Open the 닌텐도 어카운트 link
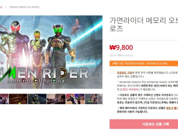The height and width of the screenshot is (133, 178). pos(129,89)
